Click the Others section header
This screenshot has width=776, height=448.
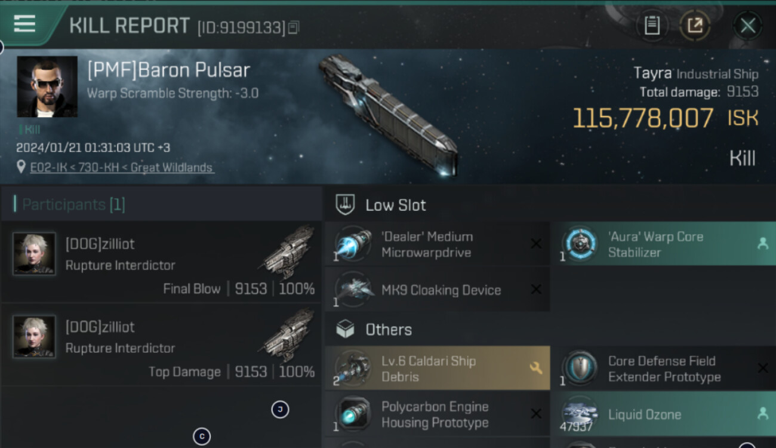point(388,330)
